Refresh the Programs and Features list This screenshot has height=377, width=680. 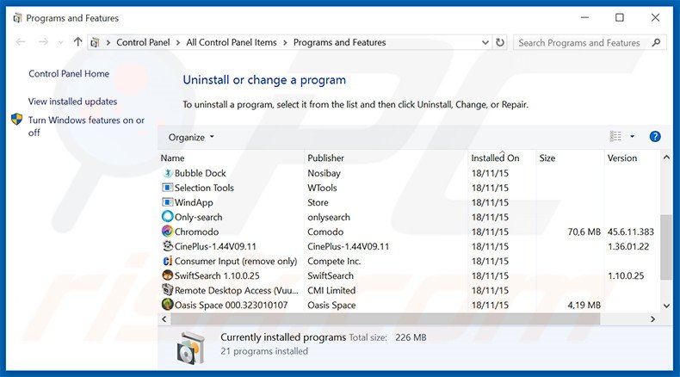tap(500, 42)
